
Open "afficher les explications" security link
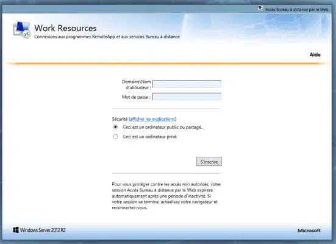(x=152, y=119)
